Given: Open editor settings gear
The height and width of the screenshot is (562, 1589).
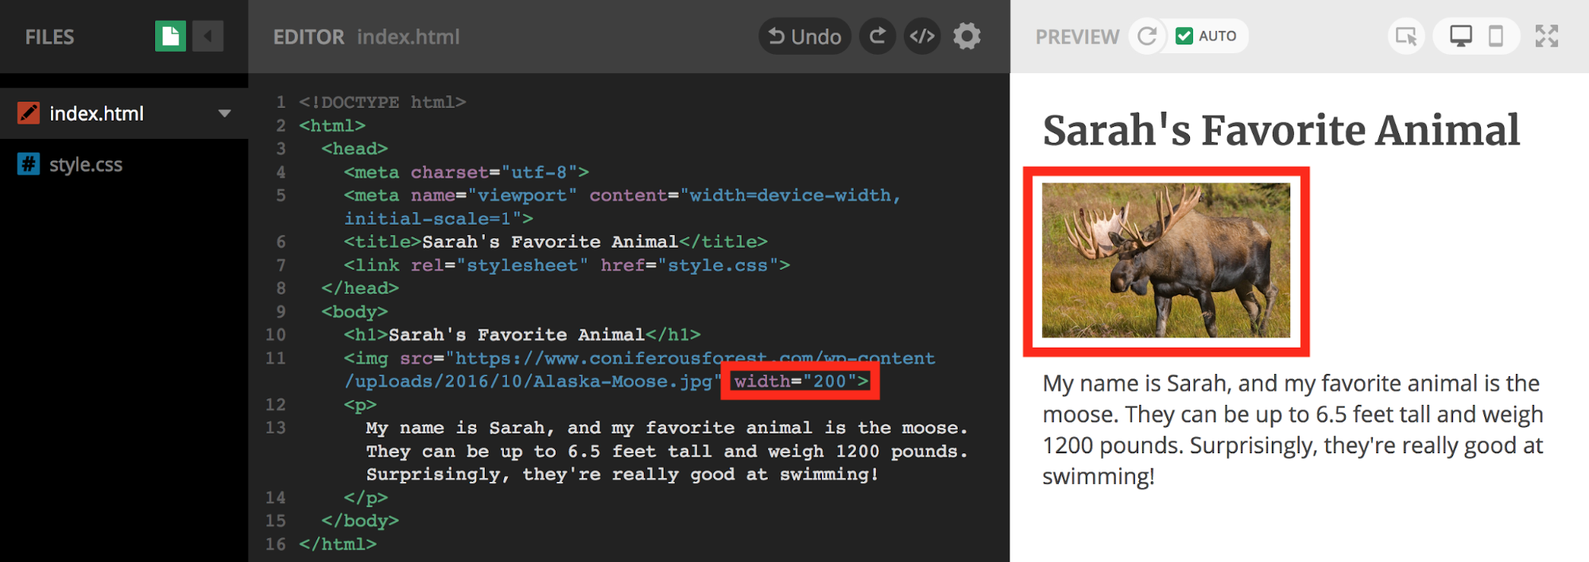Looking at the screenshot, I should (967, 37).
